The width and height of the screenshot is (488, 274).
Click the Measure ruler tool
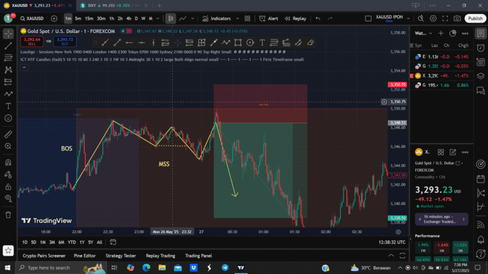9,133
